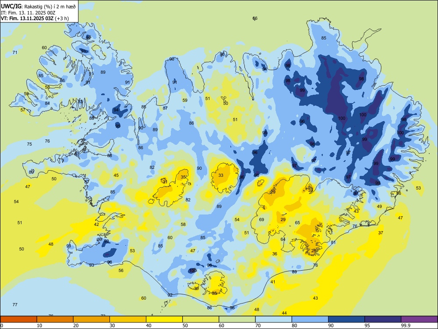The height and width of the screenshot is (329, 438).
Task: Click the map value '69'
Action: (261, 219)
